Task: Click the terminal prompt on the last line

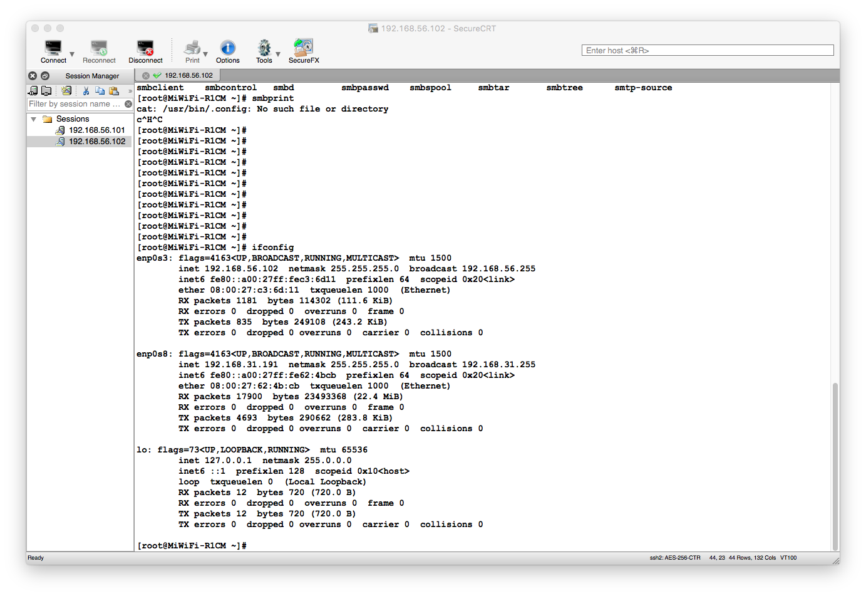Action: [192, 546]
